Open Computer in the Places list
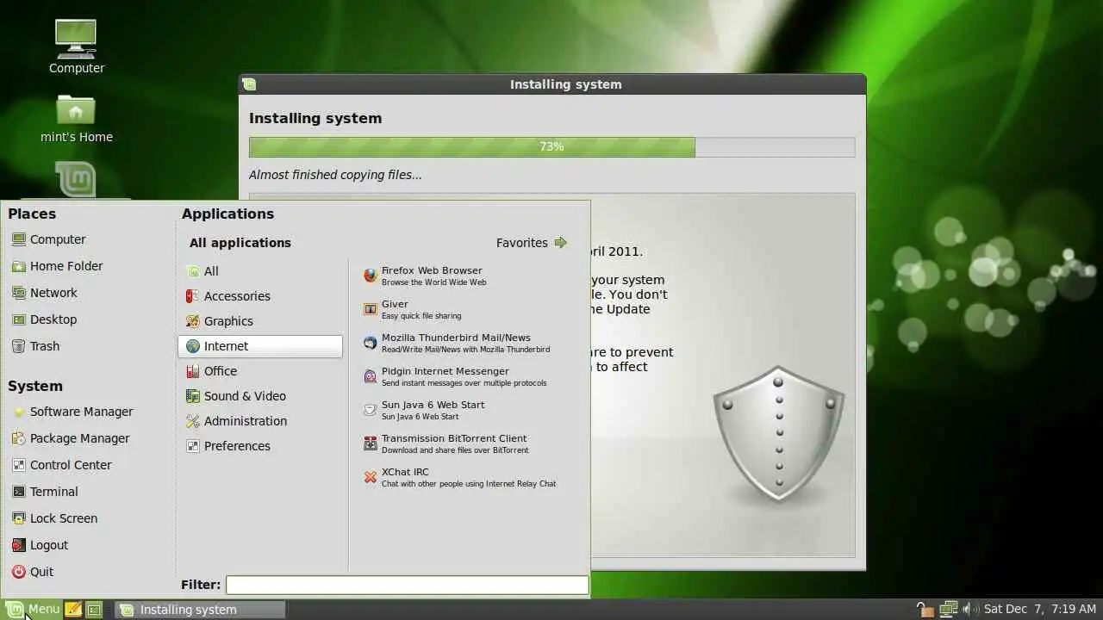Image resolution: width=1103 pixels, height=620 pixels. (48, 239)
